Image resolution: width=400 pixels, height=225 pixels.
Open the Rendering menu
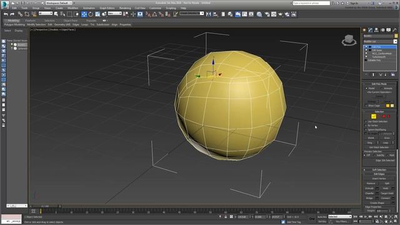pos(125,8)
